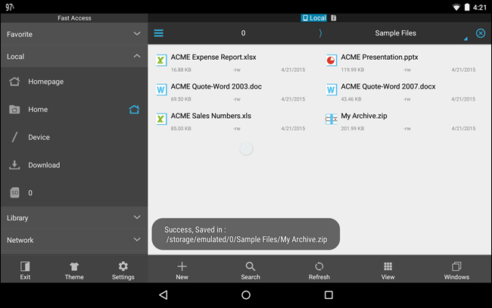This screenshot has height=308, width=492.
Task: Open app Settings gear
Action: 123,270
